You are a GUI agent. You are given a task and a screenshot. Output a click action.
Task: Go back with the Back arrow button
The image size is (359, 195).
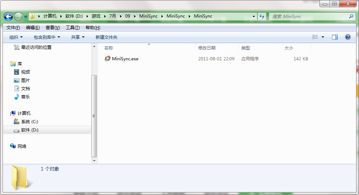[x=9, y=17]
